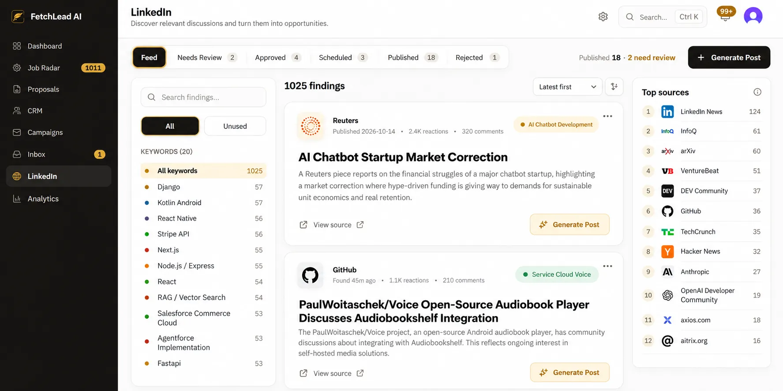Image resolution: width=783 pixels, height=391 pixels.
Task: Click the aitrix.org source icon
Action: coord(667,341)
